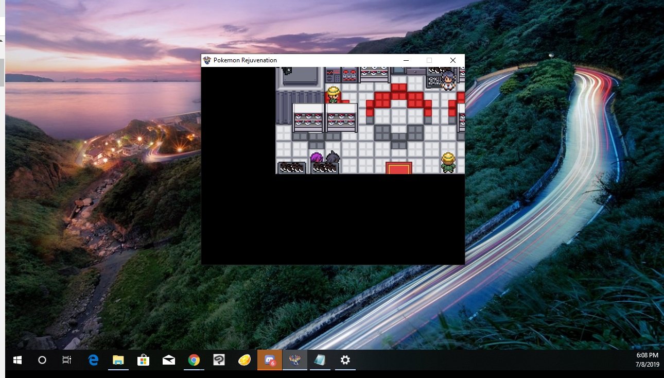The height and width of the screenshot is (378, 664).
Task: Open Cortana search circle
Action: coord(42,360)
